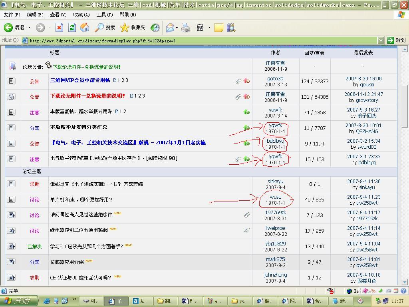
Task: Open the Mail icon dropdown arrow
Action: 177,28
